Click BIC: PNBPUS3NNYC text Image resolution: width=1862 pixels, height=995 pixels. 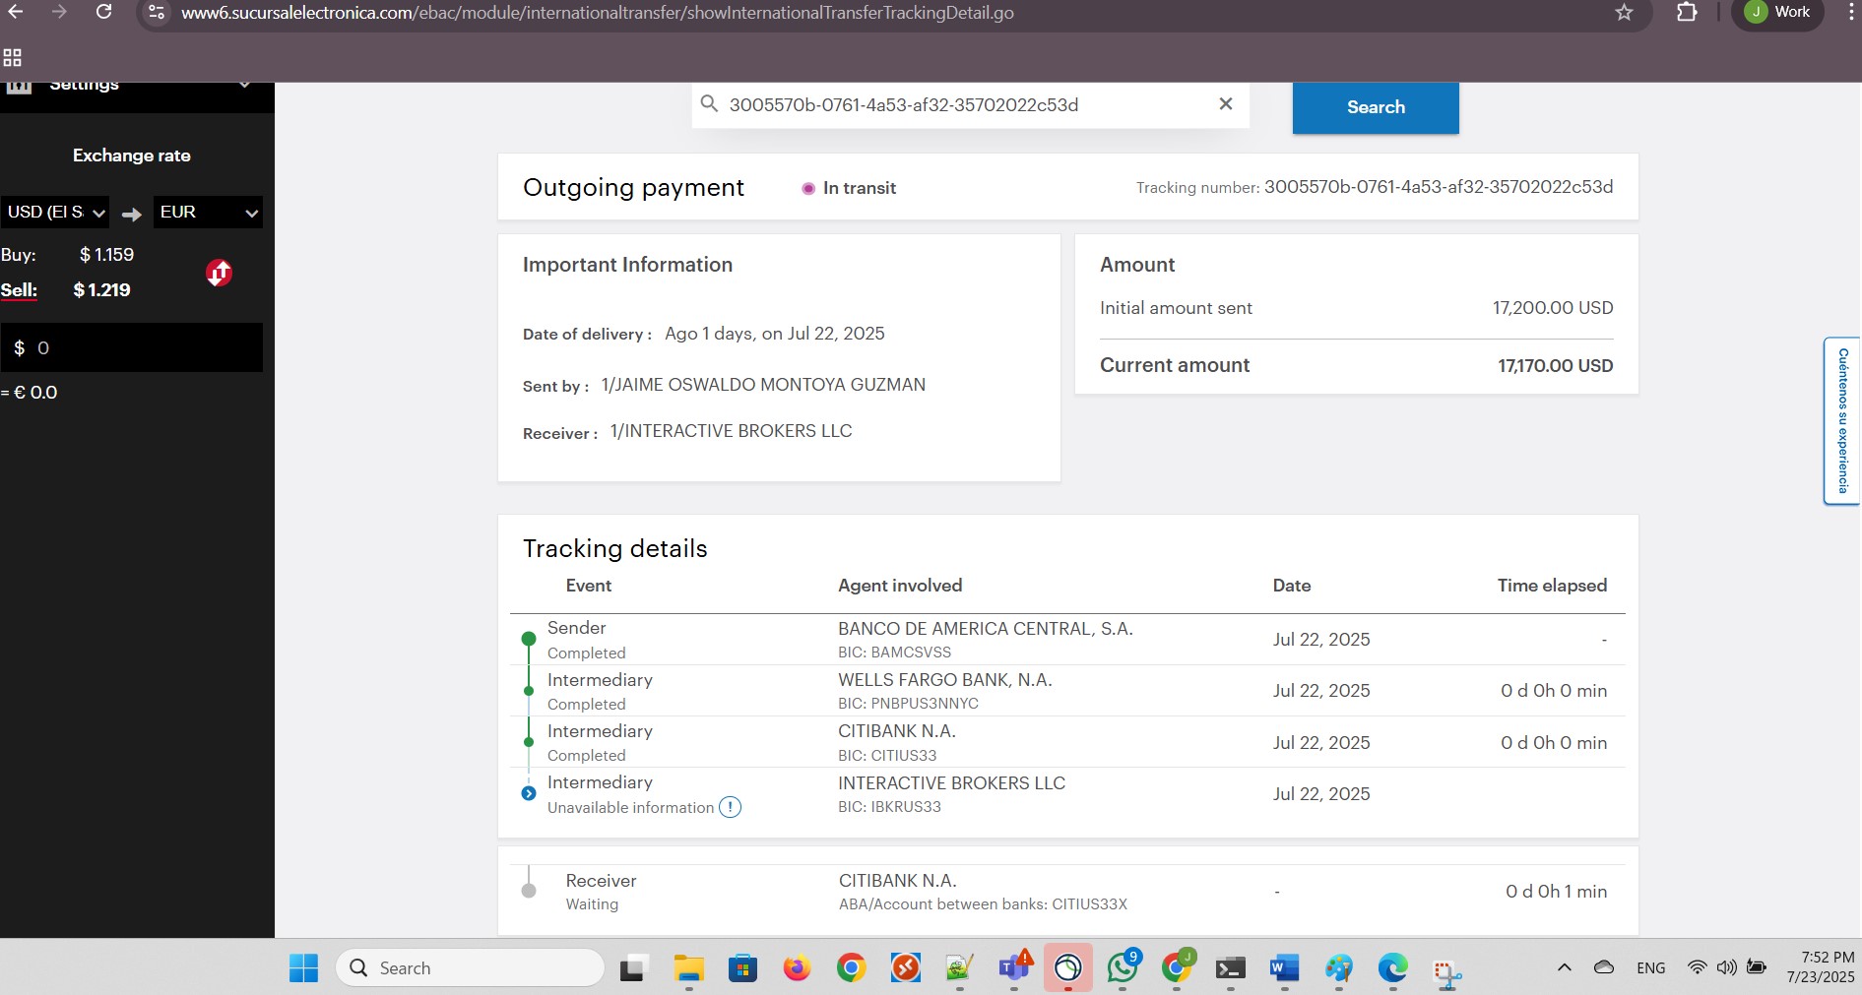point(909,704)
